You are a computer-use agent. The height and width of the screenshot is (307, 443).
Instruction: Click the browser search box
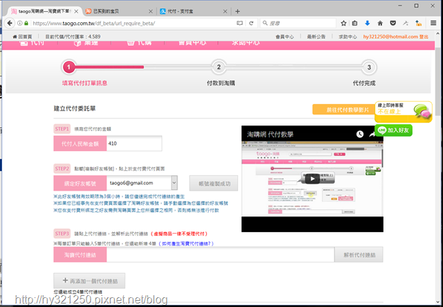coord(298,23)
